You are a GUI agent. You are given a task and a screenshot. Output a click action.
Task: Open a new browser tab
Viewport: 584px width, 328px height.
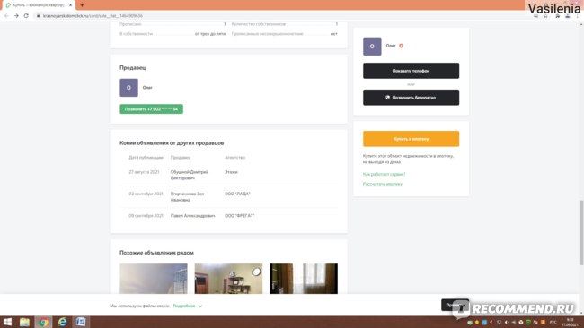[82, 5]
